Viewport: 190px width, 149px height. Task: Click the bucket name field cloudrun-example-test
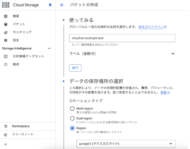[x=123, y=38]
